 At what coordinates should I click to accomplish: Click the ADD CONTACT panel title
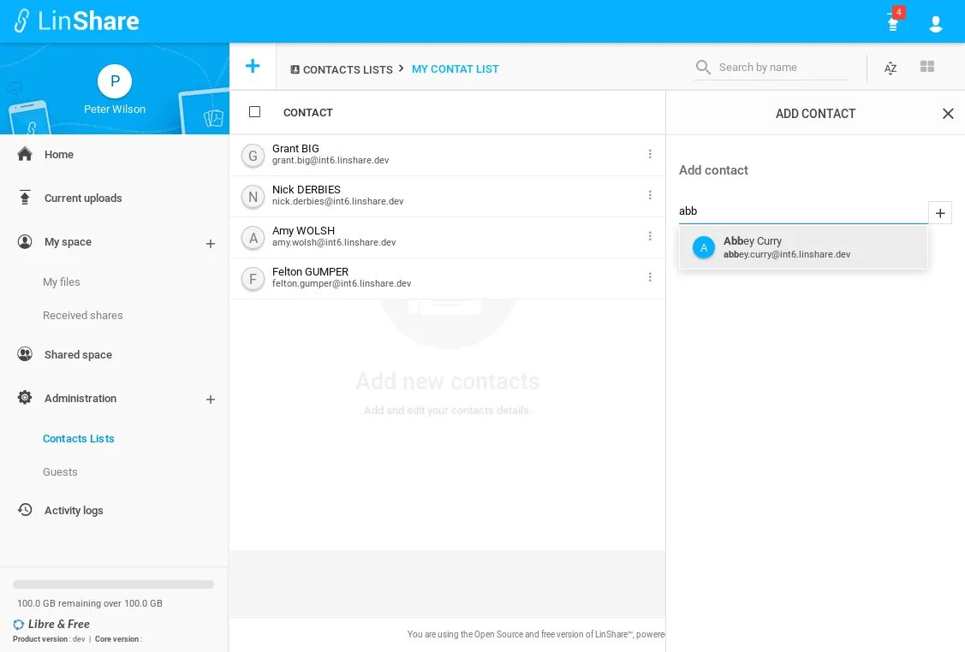pyautogui.click(x=815, y=113)
